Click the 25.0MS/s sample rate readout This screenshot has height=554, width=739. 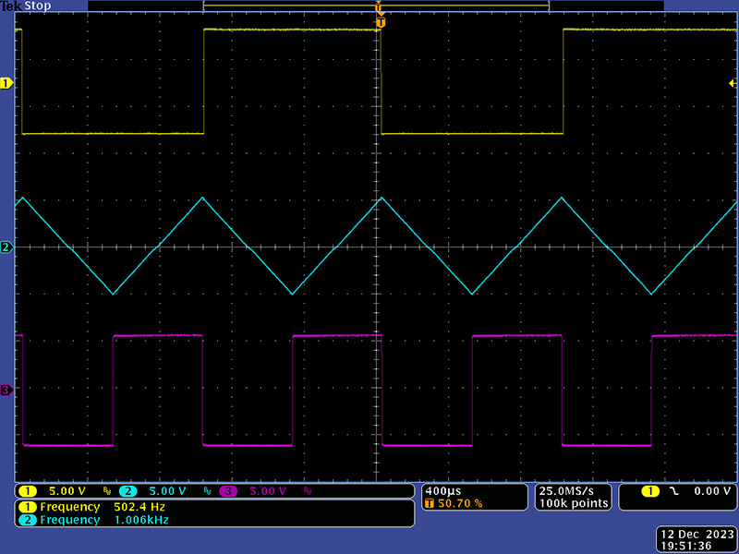tap(573, 490)
